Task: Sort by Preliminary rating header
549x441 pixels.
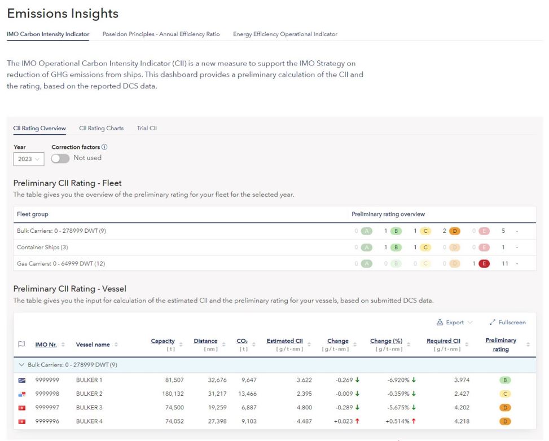Action: point(500,345)
